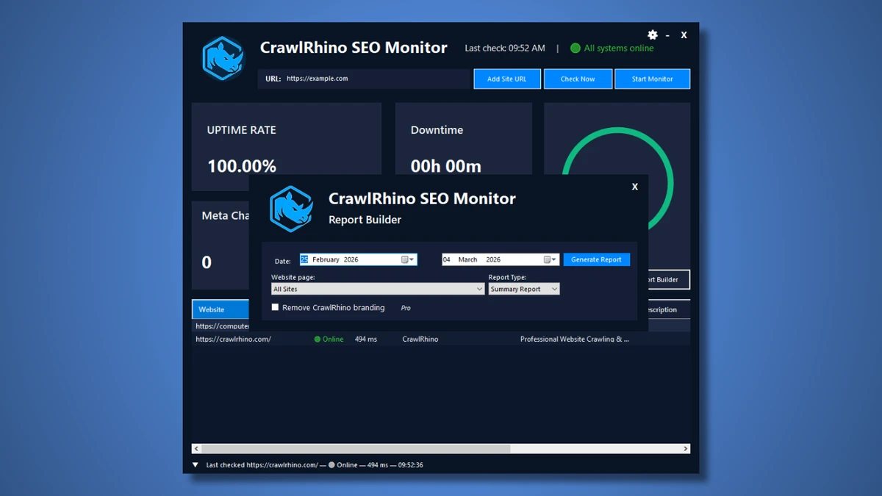This screenshot has width=882, height=496.
Task: Click the horizontal scrollbar left arrow
Action: 196,448
